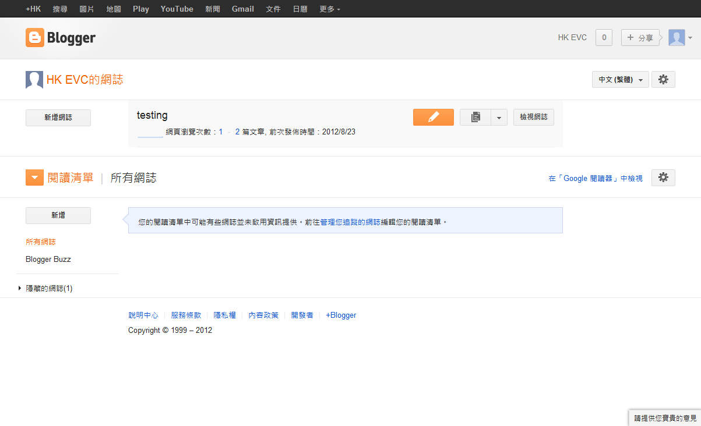Click the 隱私權 footer link

(225, 315)
